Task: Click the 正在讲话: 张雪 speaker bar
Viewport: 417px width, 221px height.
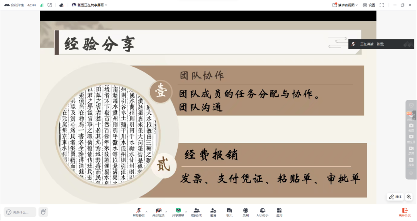Action: coord(381,44)
